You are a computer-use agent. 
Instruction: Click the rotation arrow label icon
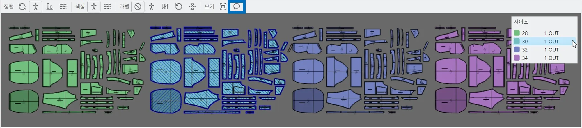point(179,6)
